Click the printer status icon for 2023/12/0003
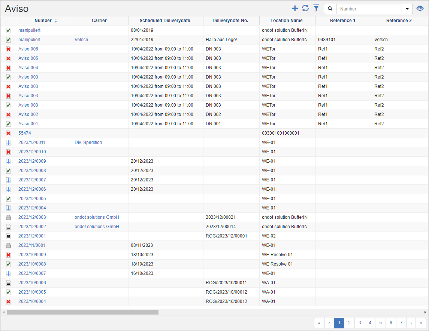Viewport: 429px width, 331px height. [8, 217]
